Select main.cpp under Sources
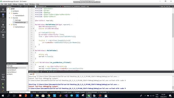This screenshot has width=174, height=98. 18,20
